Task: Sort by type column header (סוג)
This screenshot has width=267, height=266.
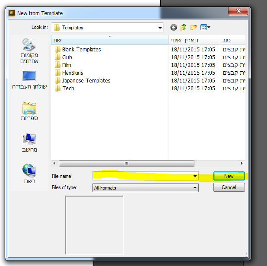Action: click(233, 40)
